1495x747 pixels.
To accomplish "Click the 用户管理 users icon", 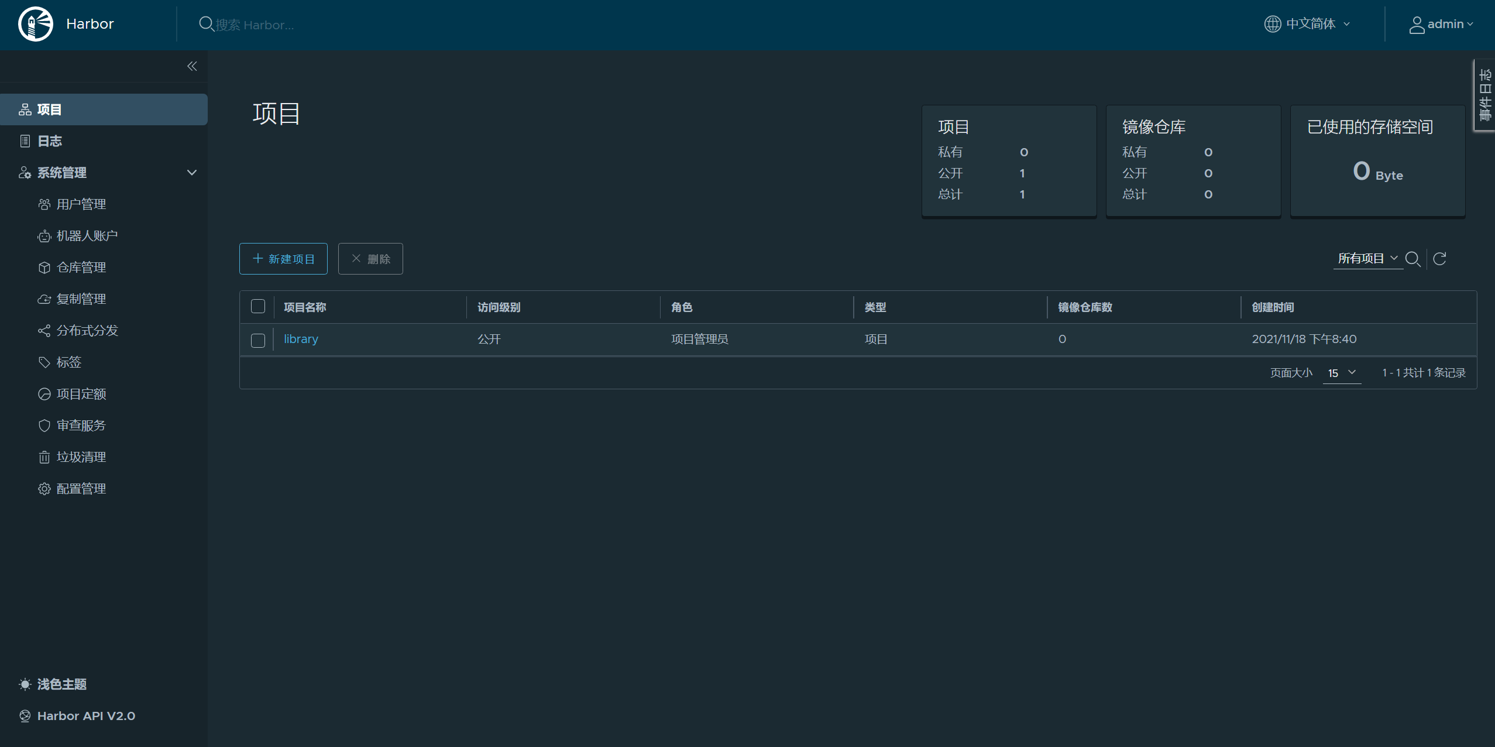I will (x=44, y=204).
